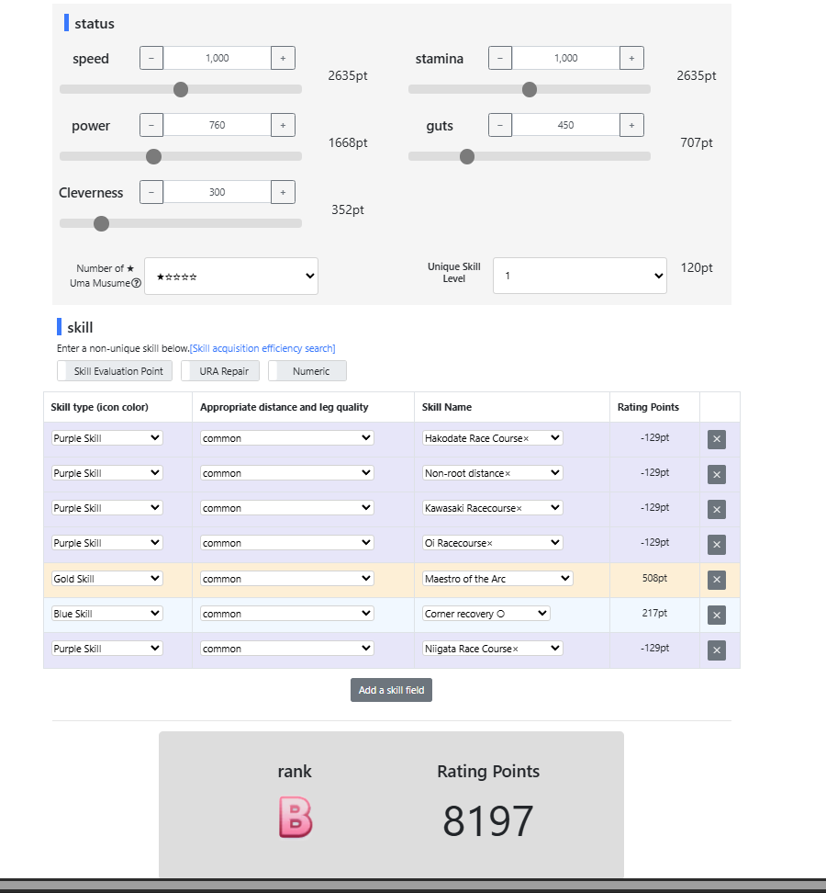Click the guts value input field
The image size is (826, 893).
point(566,125)
